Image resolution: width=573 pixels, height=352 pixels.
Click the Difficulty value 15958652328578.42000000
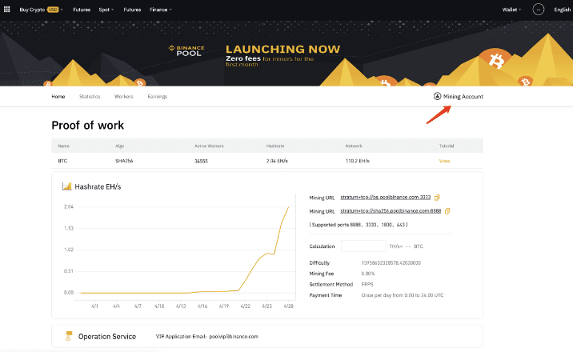pos(391,263)
